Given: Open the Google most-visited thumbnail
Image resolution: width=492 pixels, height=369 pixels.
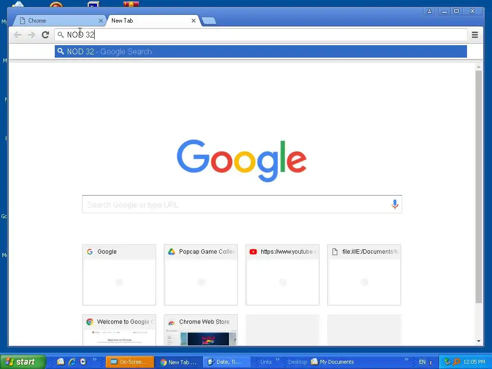Looking at the screenshot, I should click(119, 274).
